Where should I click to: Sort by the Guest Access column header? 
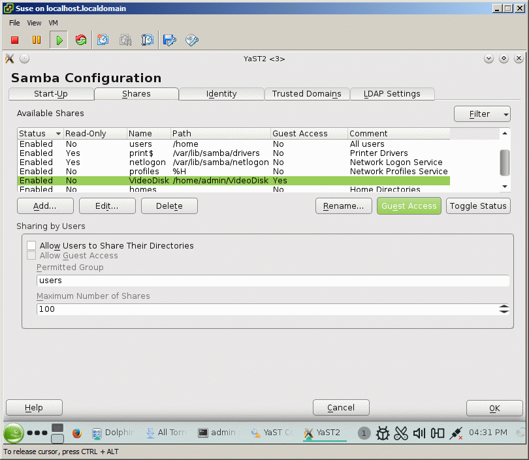pos(309,134)
